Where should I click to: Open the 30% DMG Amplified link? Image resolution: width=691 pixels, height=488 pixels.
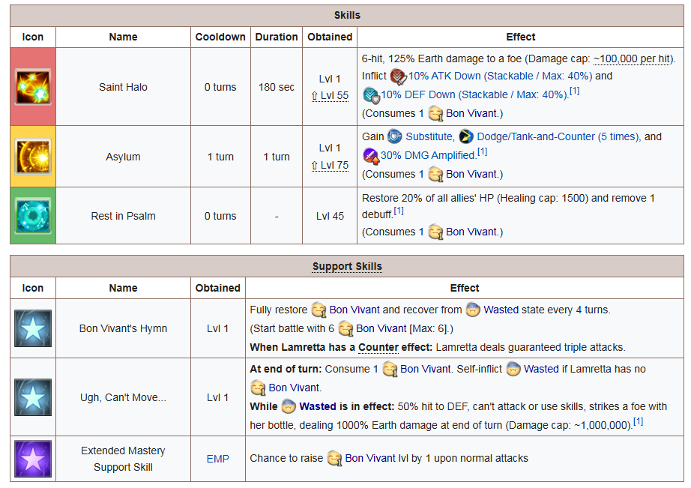(x=428, y=155)
